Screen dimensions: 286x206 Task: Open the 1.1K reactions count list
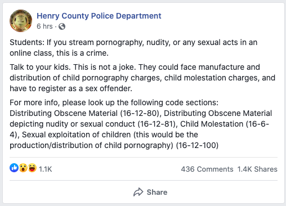[45, 169]
